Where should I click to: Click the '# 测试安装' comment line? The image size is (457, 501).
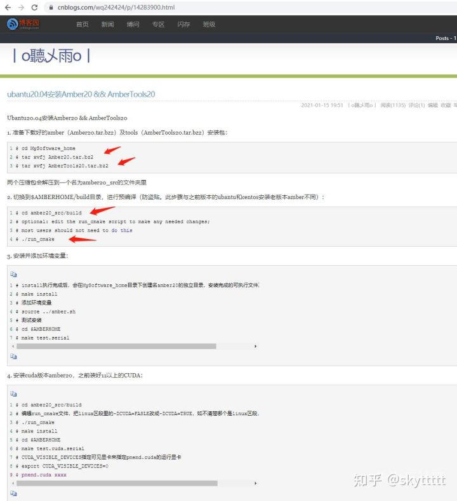(x=29, y=320)
